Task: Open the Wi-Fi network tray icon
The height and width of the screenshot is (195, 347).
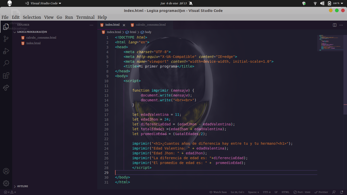Action: pyautogui.click(x=315, y=3)
